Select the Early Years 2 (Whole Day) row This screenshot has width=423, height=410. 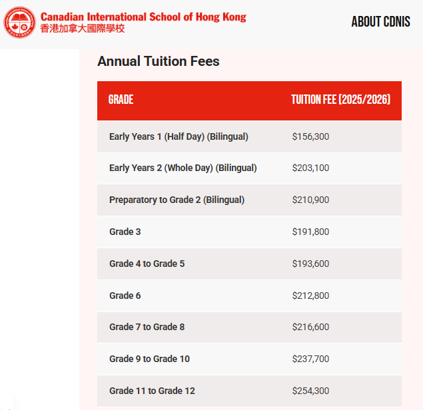[183, 168]
